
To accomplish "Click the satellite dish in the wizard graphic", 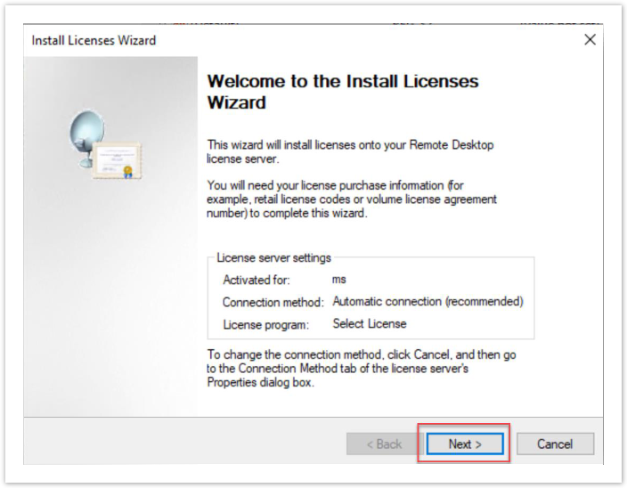I will (83, 133).
